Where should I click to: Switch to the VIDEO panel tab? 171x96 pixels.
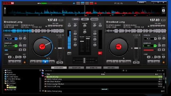coord(85,19)
